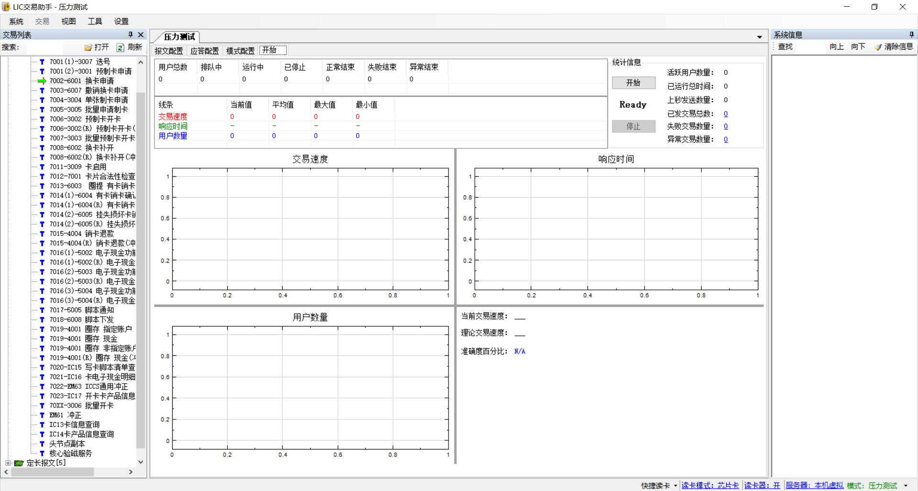This screenshot has height=491, width=918.
Task: Select 头节点副本 transaction
Action: tap(67, 444)
